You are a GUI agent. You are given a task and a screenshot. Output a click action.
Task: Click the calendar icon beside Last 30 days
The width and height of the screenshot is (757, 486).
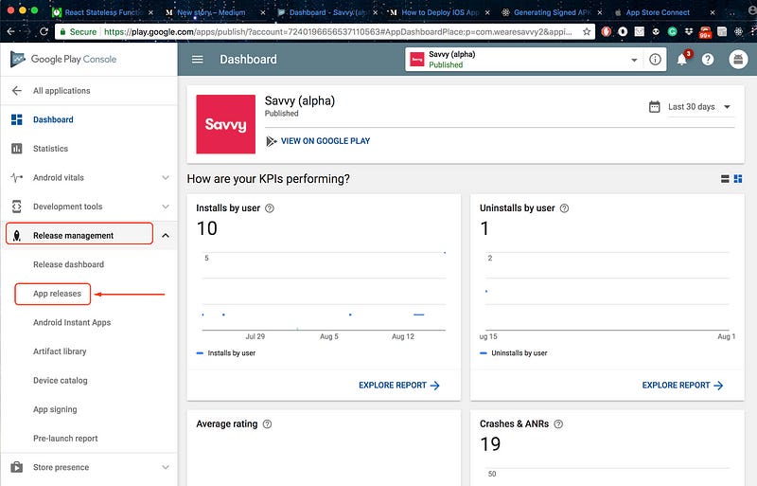[654, 106]
